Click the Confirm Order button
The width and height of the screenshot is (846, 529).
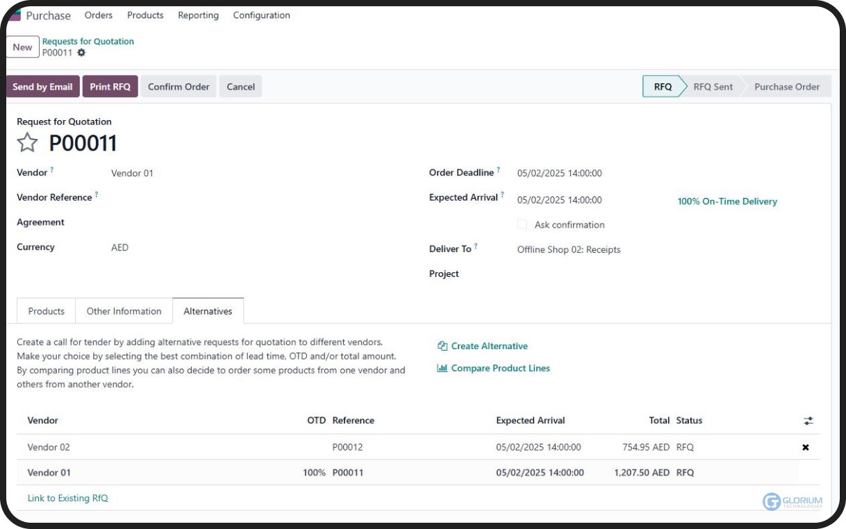point(179,87)
